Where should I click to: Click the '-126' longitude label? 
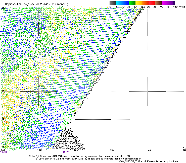coord(111,150)
